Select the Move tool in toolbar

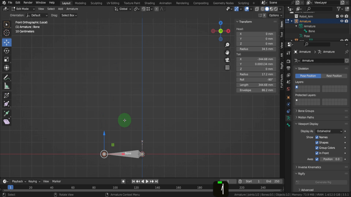(x=7, y=42)
